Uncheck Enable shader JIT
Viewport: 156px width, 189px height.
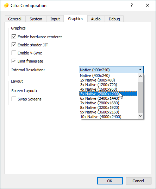[x=14, y=45]
